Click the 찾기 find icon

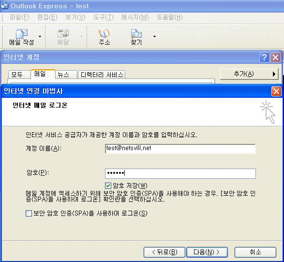point(136,34)
